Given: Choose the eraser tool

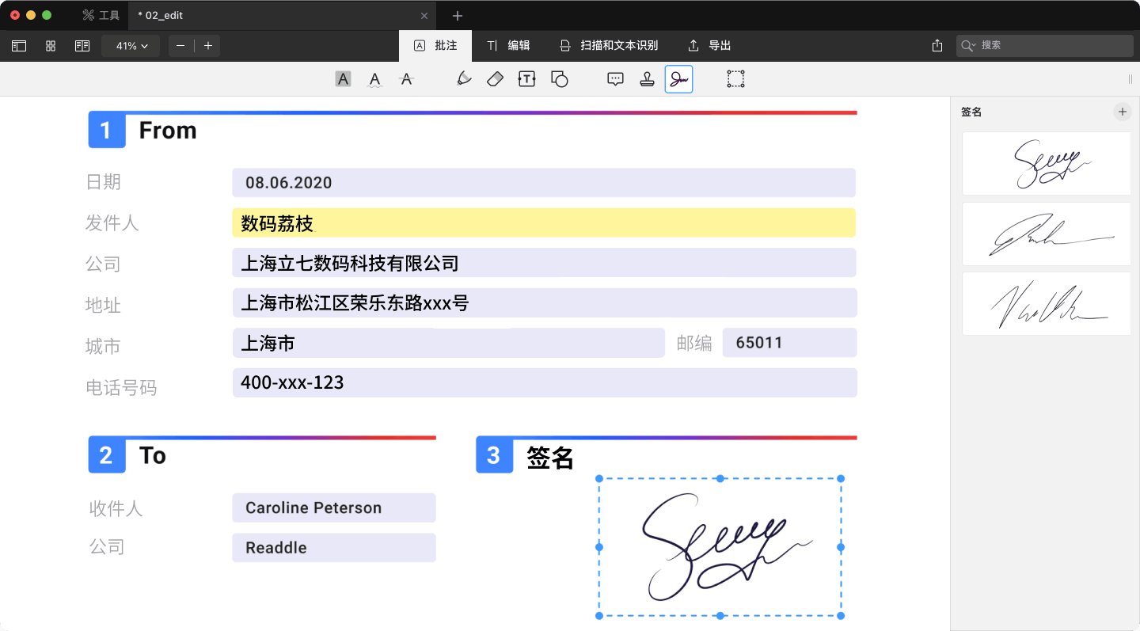Looking at the screenshot, I should click(495, 79).
